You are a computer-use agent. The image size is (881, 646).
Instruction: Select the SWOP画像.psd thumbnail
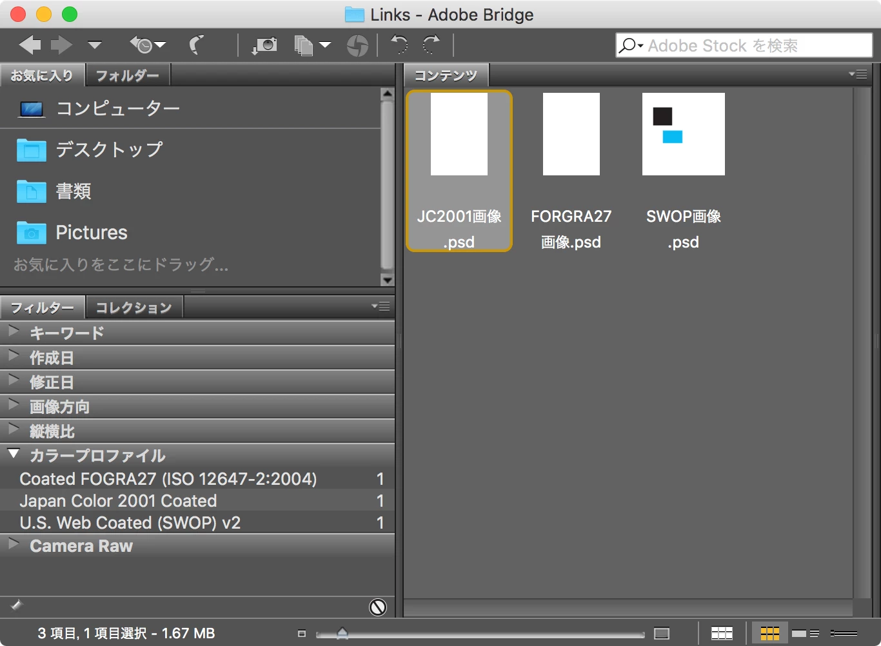[x=684, y=134]
